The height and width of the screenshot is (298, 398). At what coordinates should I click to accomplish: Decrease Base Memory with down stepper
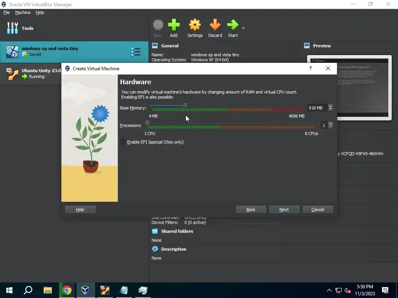point(330,109)
